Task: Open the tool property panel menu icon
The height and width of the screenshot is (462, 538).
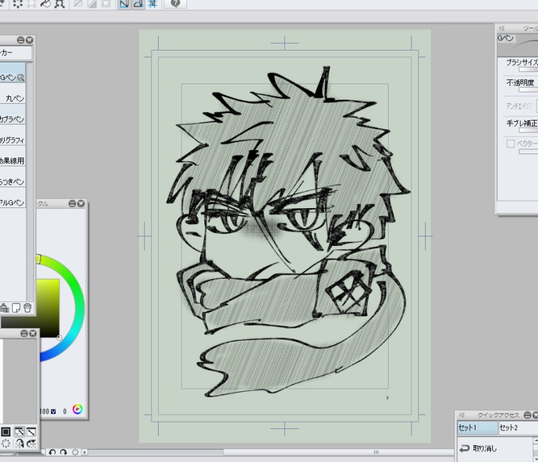Action: [x=501, y=28]
